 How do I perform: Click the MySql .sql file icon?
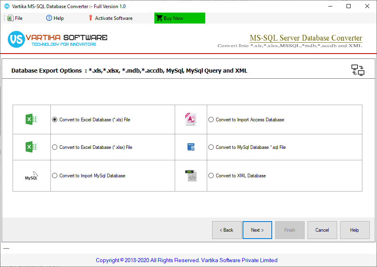(x=191, y=147)
